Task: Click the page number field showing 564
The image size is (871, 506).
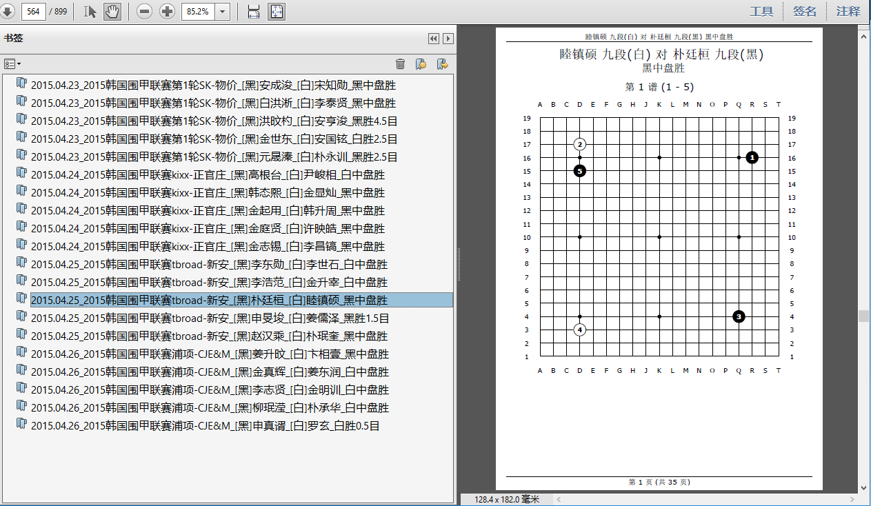Action: point(32,11)
